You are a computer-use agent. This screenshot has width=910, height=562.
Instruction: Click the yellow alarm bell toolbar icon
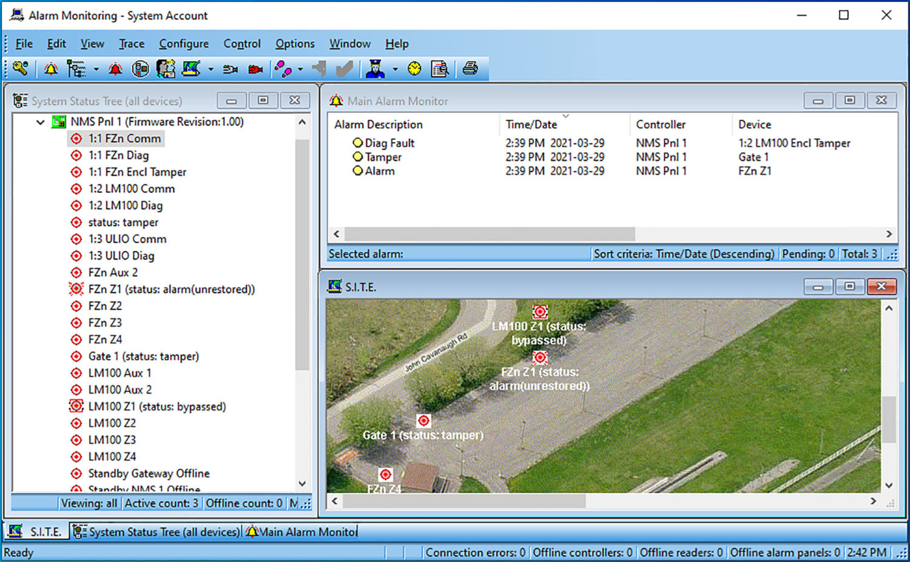click(x=51, y=69)
